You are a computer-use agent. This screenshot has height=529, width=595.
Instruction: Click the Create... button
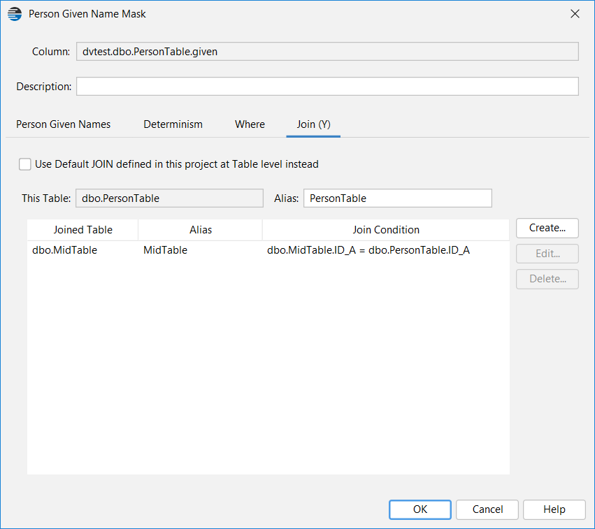pos(547,228)
